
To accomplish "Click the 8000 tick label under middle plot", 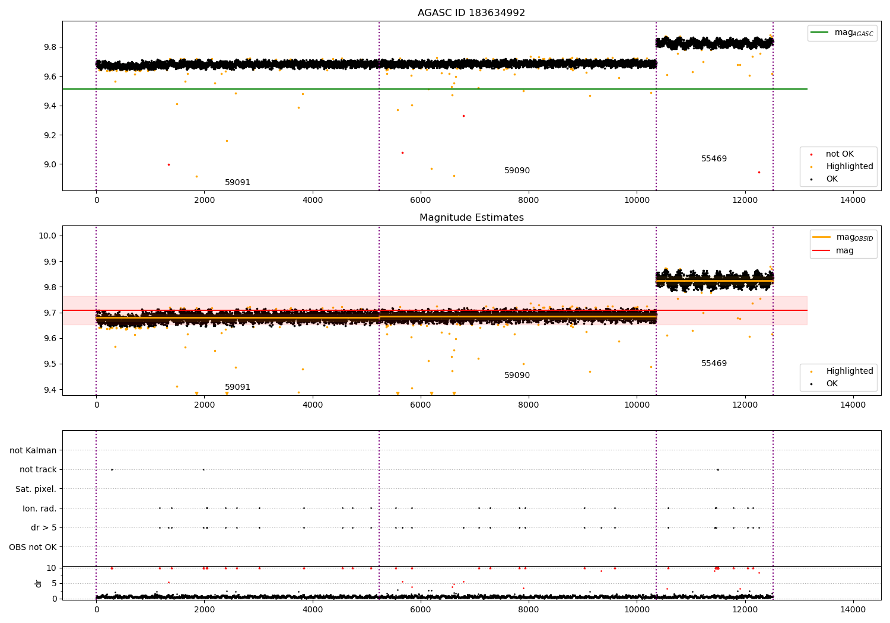I will [x=529, y=405].
